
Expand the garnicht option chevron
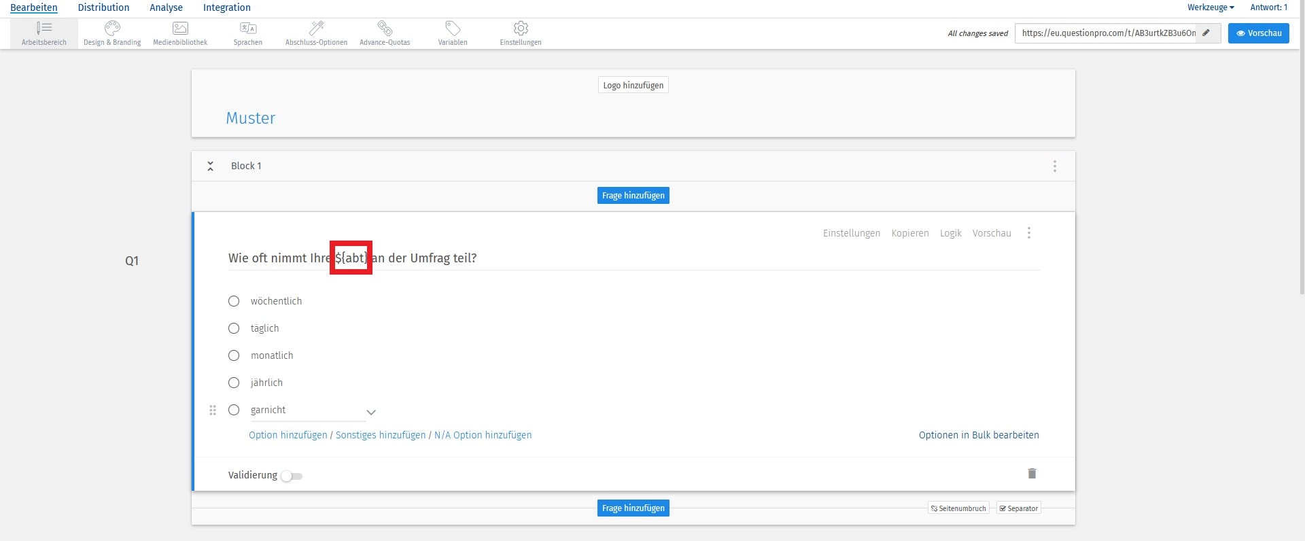[371, 412]
